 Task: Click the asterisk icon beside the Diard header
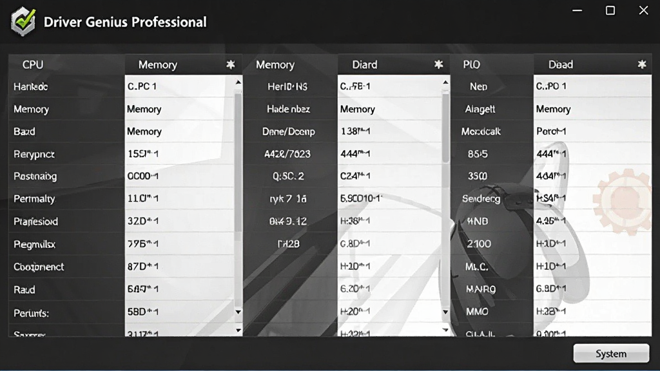click(438, 64)
